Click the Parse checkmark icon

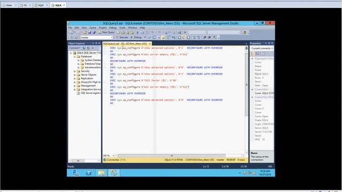pos(150,37)
